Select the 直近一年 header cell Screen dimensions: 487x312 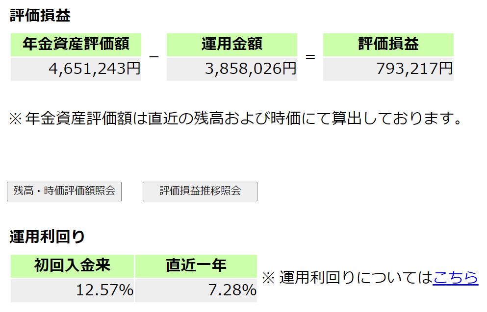[196, 266]
